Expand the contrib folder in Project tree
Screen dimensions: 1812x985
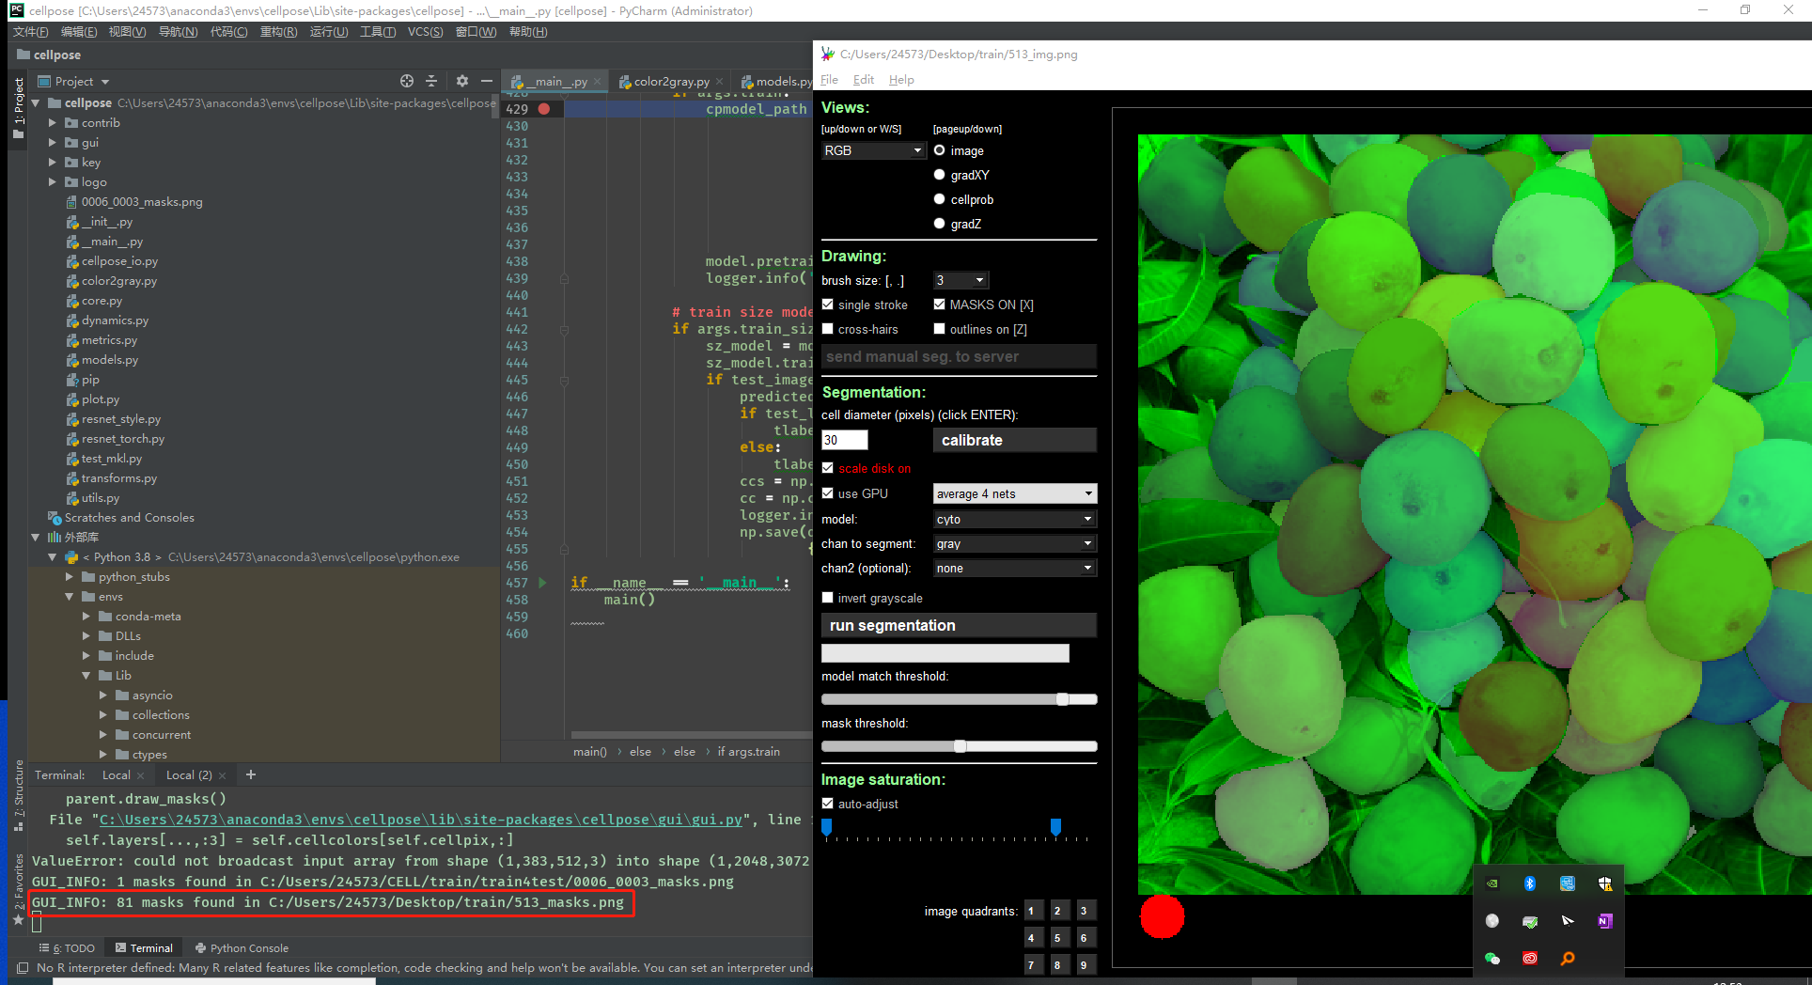point(54,122)
